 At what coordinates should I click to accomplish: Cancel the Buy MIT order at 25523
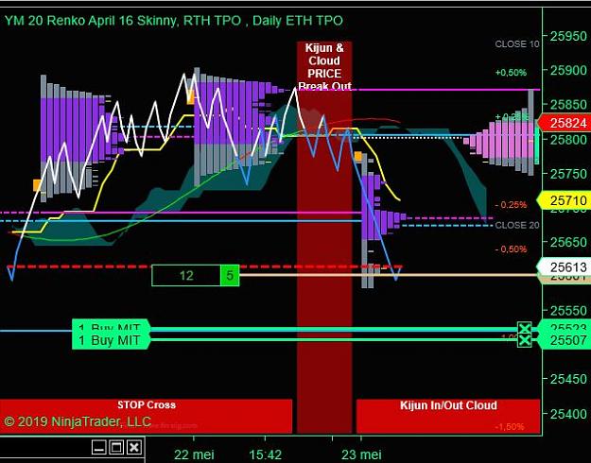click(x=524, y=328)
